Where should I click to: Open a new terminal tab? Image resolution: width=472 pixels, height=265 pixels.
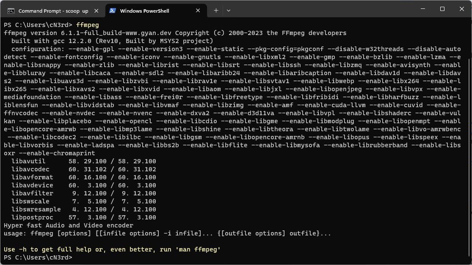point(216,11)
